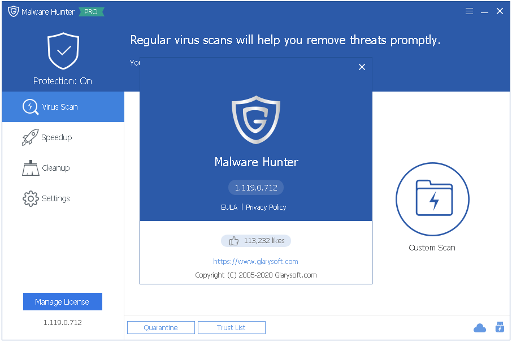Open the Settings section
Image resolution: width=512 pixels, height=342 pixels.
(63, 198)
